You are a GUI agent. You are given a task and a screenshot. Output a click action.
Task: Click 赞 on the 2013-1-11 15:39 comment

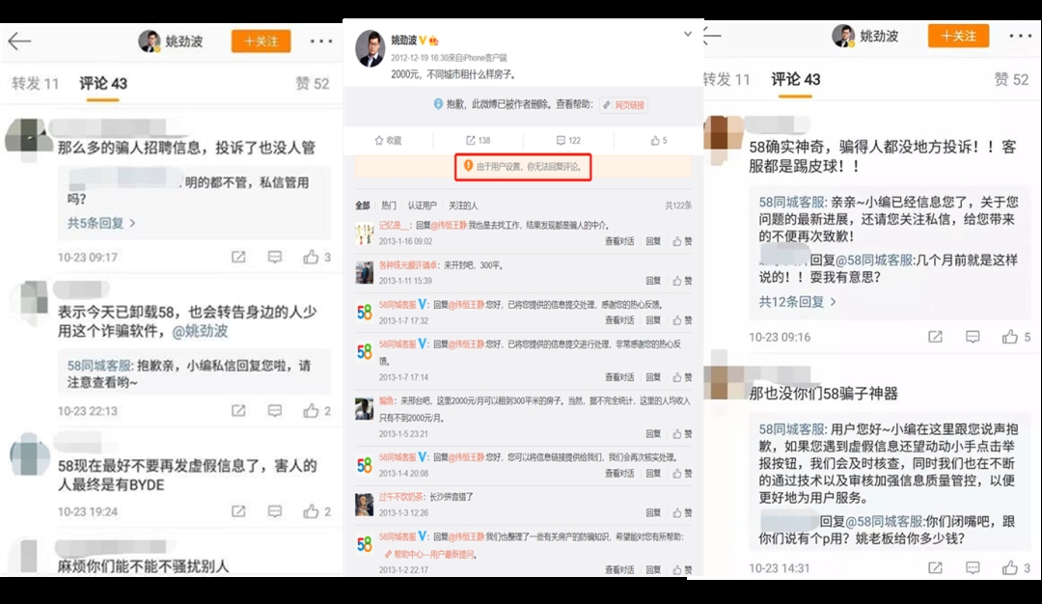pyautogui.click(x=682, y=281)
